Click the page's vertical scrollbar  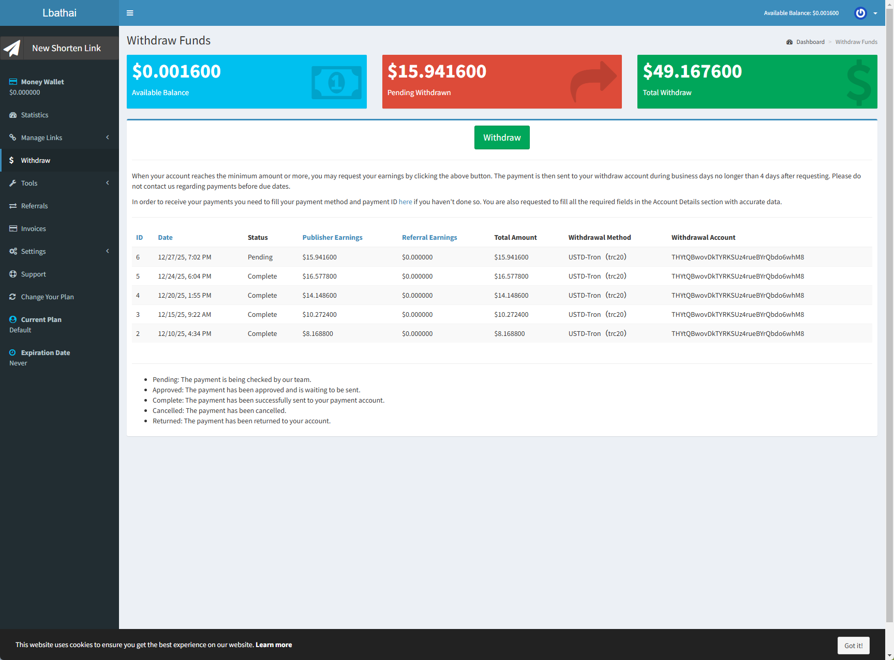pyautogui.click(x=889, y=310)
